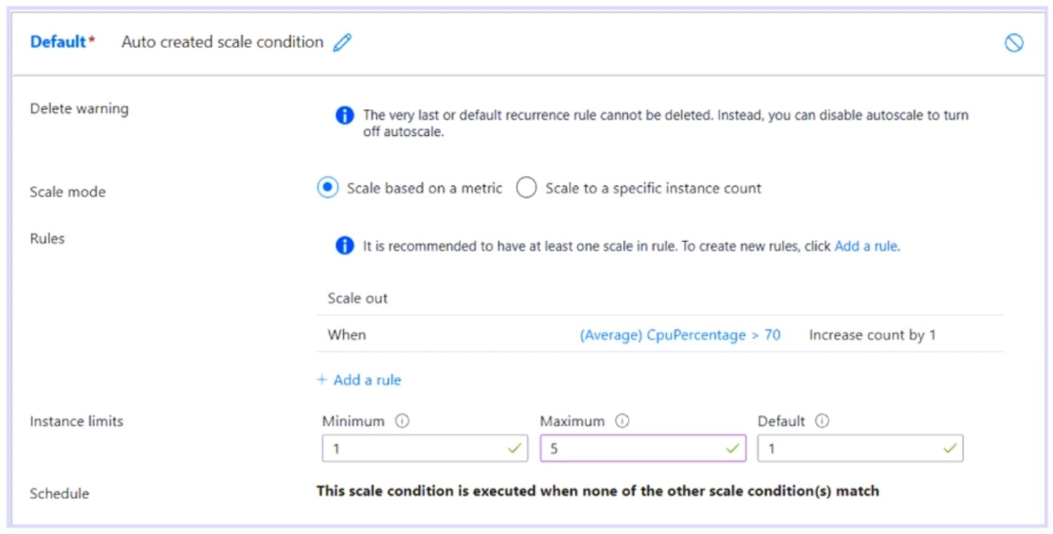This screenshot has height=534, width=1053.
Task: Click the green checkmark in Default field
Action: tap(950, 448)
